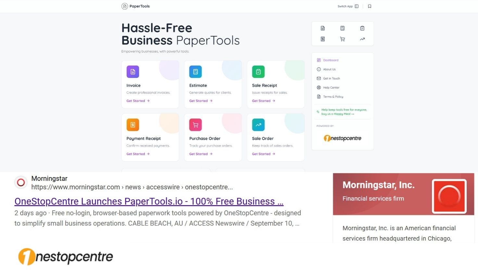The height and width of the screenshot is (270, 478).
Task: Click the Purchase Order card title
Action: pos(205,138)
